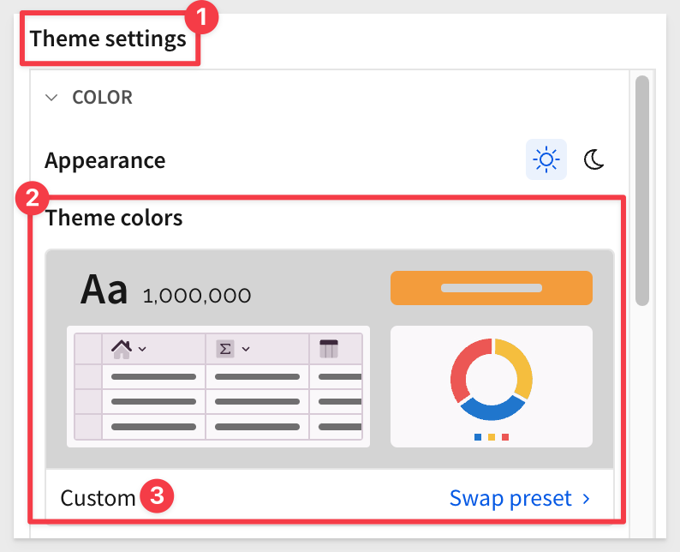Open dropdown arrow next to sigma icon
This screenshot has height=552, width=680.
coord(246,349)
